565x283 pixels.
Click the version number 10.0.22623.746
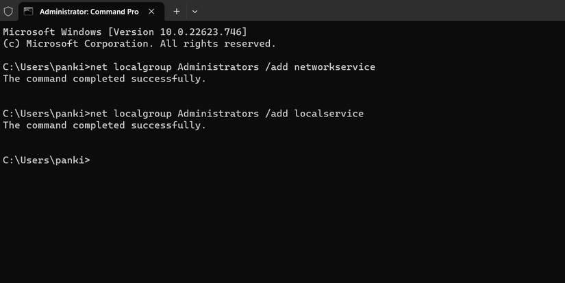(206, 32)
